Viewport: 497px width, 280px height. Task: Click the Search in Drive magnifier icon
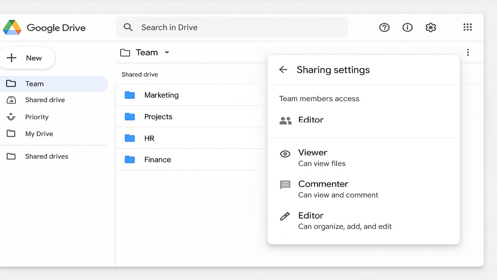tap(128, 27)
